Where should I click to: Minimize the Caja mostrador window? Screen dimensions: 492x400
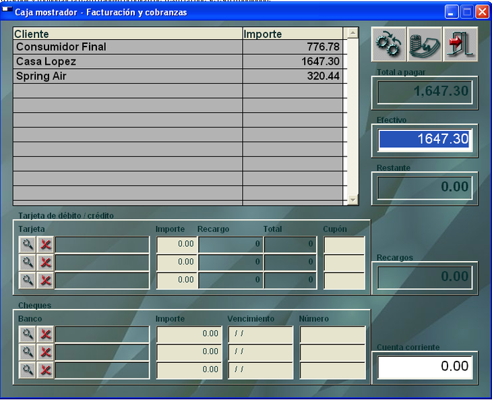[452, 12]
